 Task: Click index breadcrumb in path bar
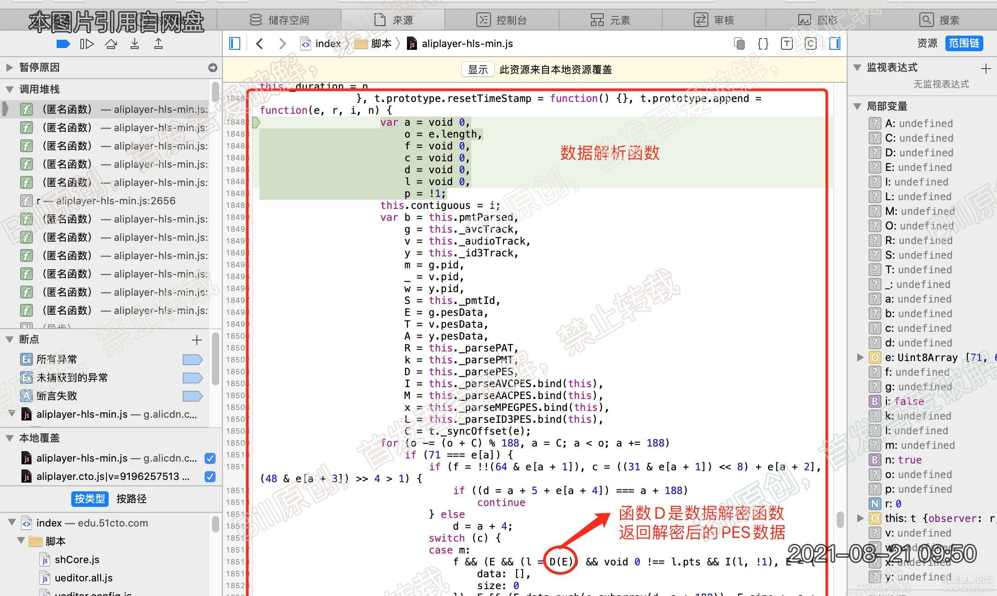[x=321, y=43]
